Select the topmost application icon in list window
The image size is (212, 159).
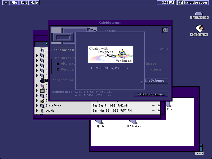coord(42,50)
